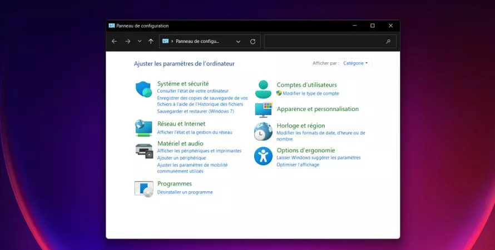Expand the breadcrumb chevron before Panneau de configu...
This screenshot has height=250, width=495.
coord(172,41)
